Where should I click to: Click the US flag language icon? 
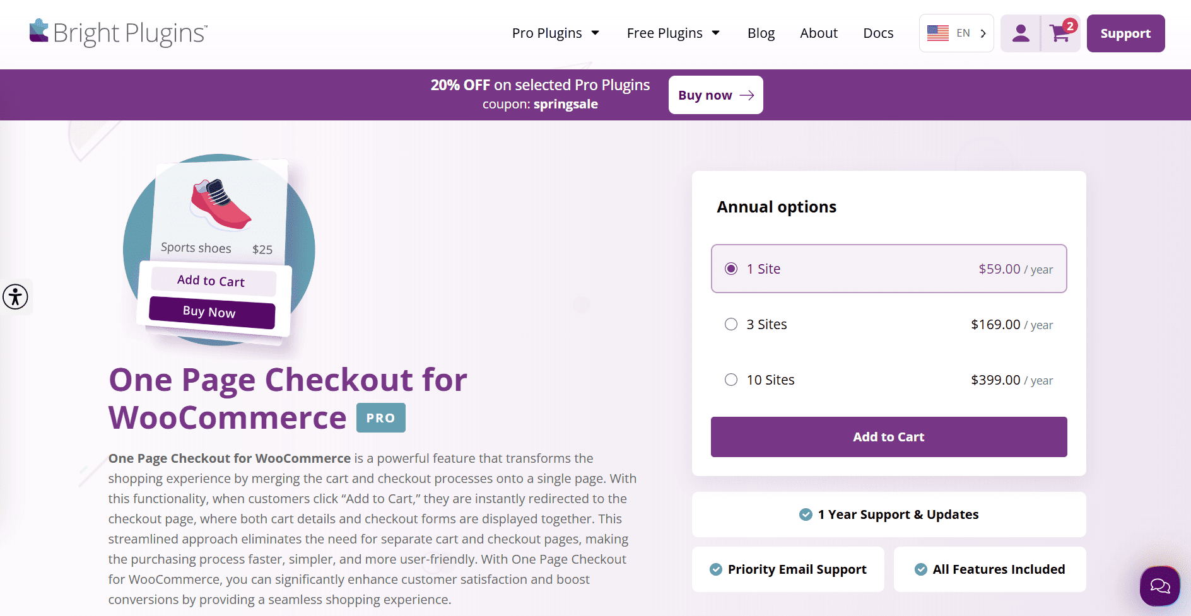click(938, 32)
